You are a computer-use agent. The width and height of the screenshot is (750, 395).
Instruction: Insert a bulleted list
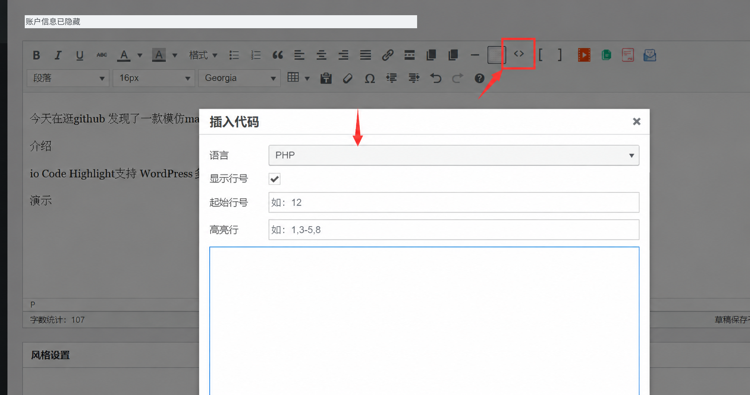point(234,55)
